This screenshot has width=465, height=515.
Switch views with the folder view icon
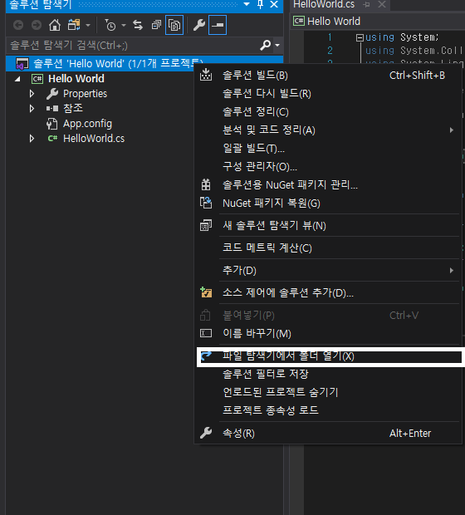point(74,25)
